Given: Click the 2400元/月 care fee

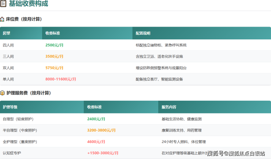Looking at the screenshot, I should click(x=96, y=119).
